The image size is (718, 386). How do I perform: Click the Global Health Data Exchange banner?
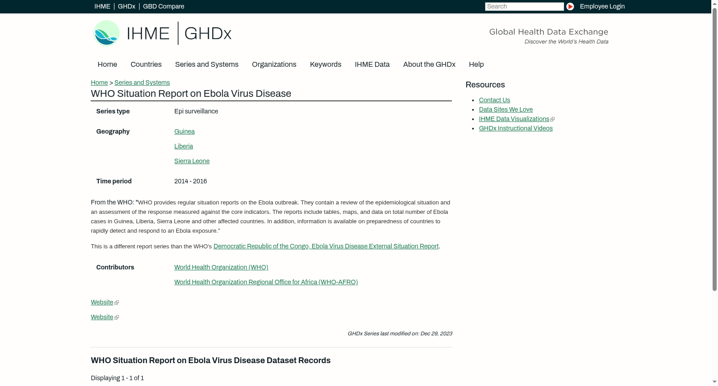tap(548, 36)
